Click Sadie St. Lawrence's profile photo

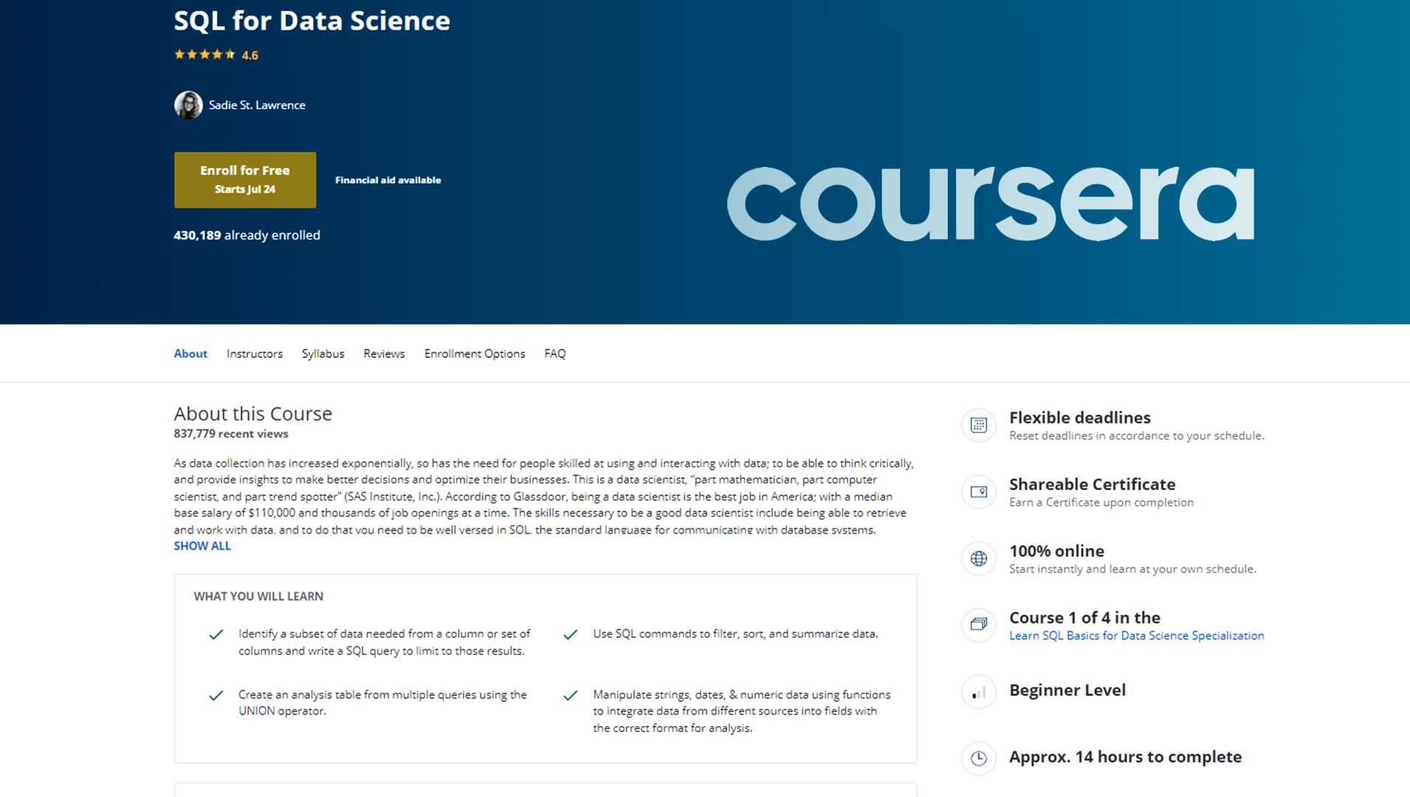click(188, 105)
